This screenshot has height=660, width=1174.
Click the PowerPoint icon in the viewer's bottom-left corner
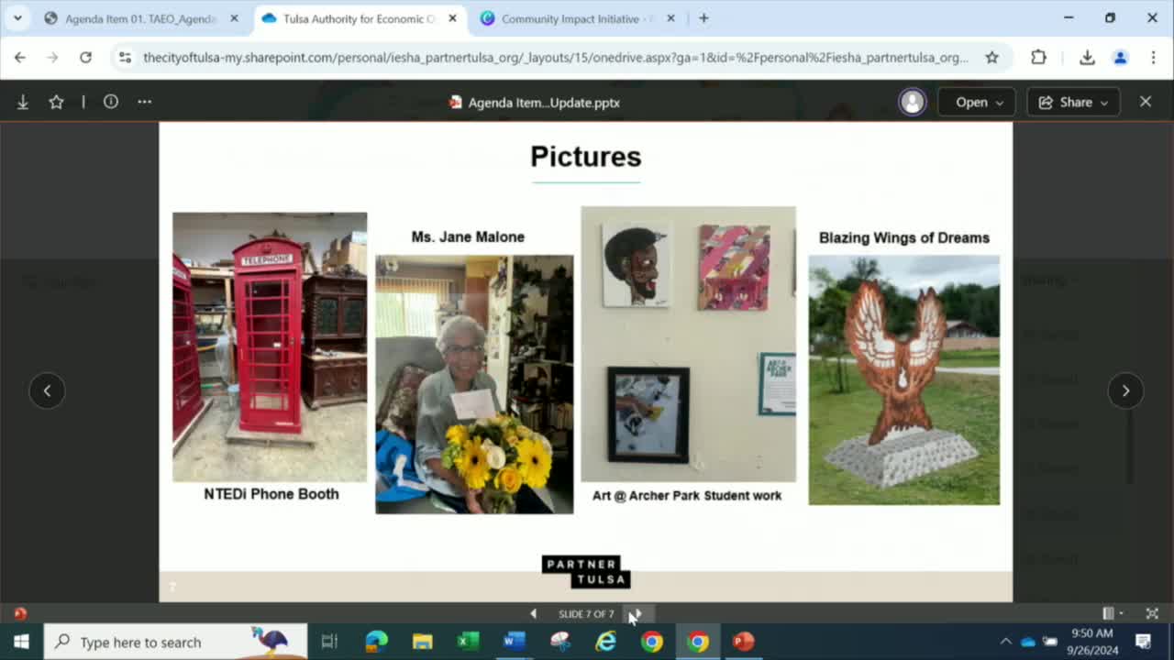[20, 613]
